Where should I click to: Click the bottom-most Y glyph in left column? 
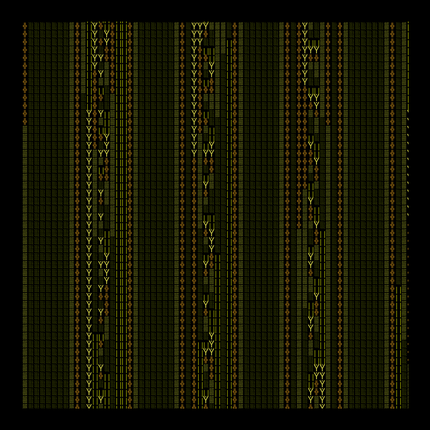tap(89, 406)
